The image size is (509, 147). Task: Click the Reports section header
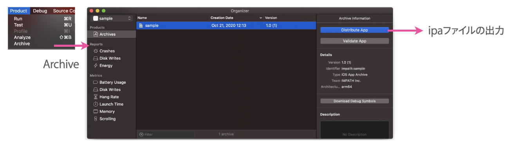click(x=96, y=44)
